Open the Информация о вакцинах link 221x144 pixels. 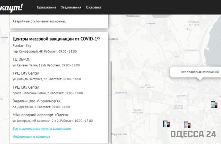click(x=31, y=137)
